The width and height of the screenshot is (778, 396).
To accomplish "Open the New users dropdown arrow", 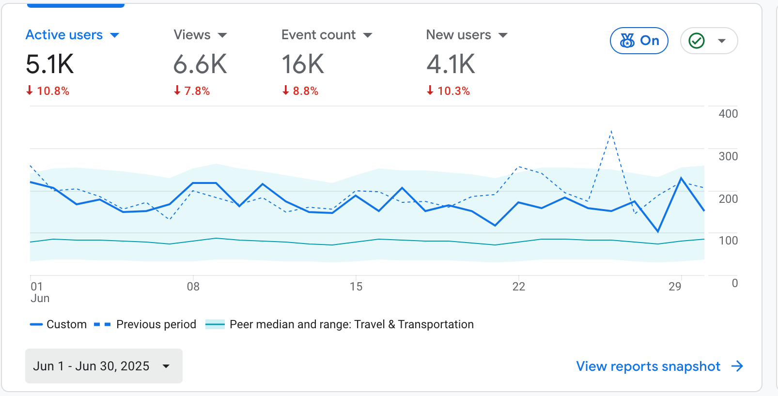I will click(x=503, y=35).
